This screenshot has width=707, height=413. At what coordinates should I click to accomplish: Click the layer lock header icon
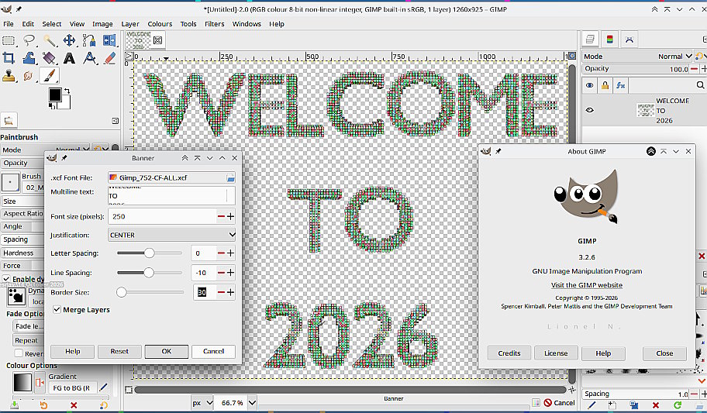pyautogui.click(x=605, y=85)
